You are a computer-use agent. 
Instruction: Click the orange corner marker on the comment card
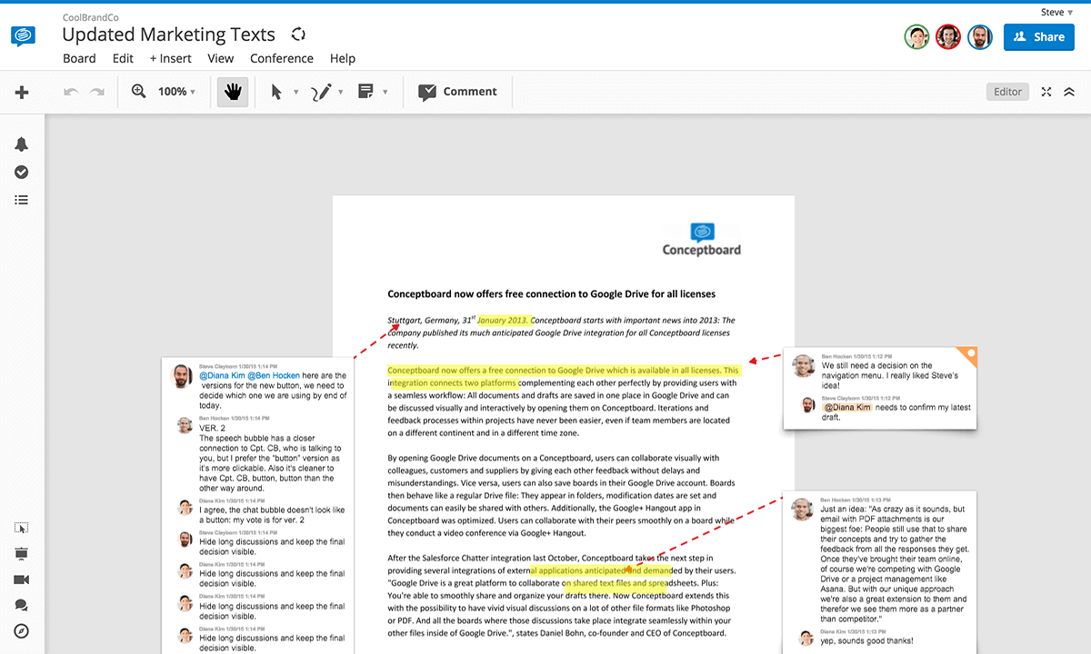969,354
